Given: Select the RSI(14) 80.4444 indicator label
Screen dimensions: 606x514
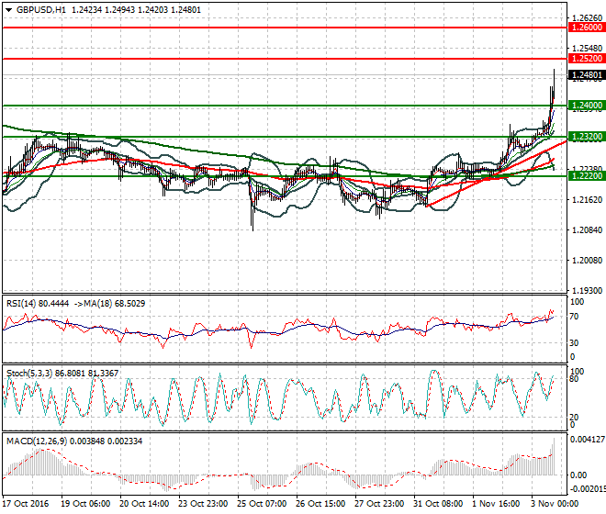Looking at the screenshot, I should [x=38, y=304].
